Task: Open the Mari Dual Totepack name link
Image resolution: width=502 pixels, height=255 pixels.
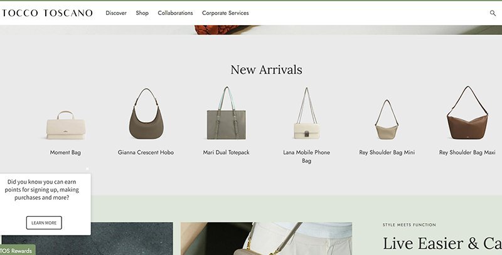Action: [x=226, y=152]
